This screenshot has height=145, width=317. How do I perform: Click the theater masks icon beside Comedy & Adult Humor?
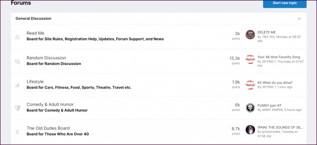click(x=18, y=108)
